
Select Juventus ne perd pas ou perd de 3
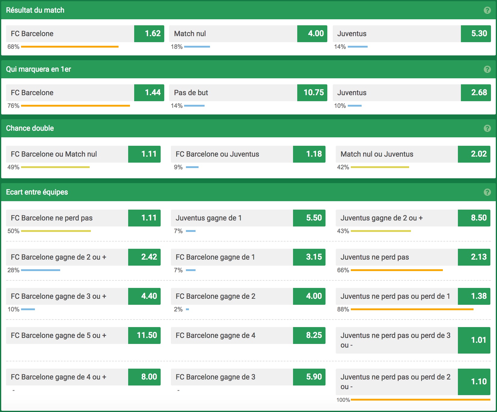413,340
